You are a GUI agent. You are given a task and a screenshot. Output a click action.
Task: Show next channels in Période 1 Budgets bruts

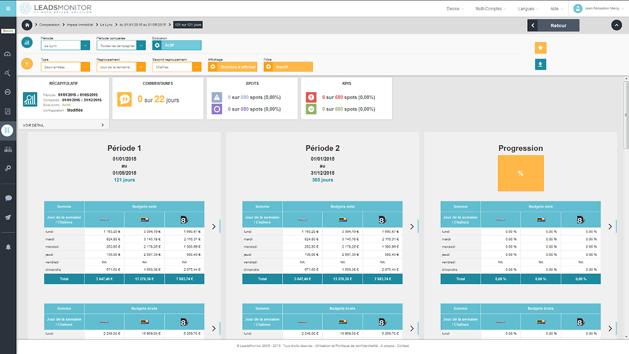[x=214, y=328]
